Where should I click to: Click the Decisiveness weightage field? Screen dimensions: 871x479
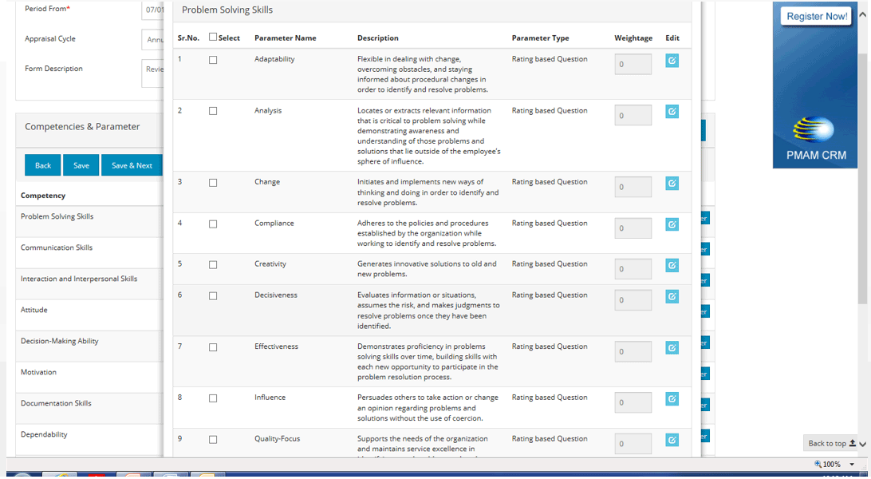(x=633, y=300)
